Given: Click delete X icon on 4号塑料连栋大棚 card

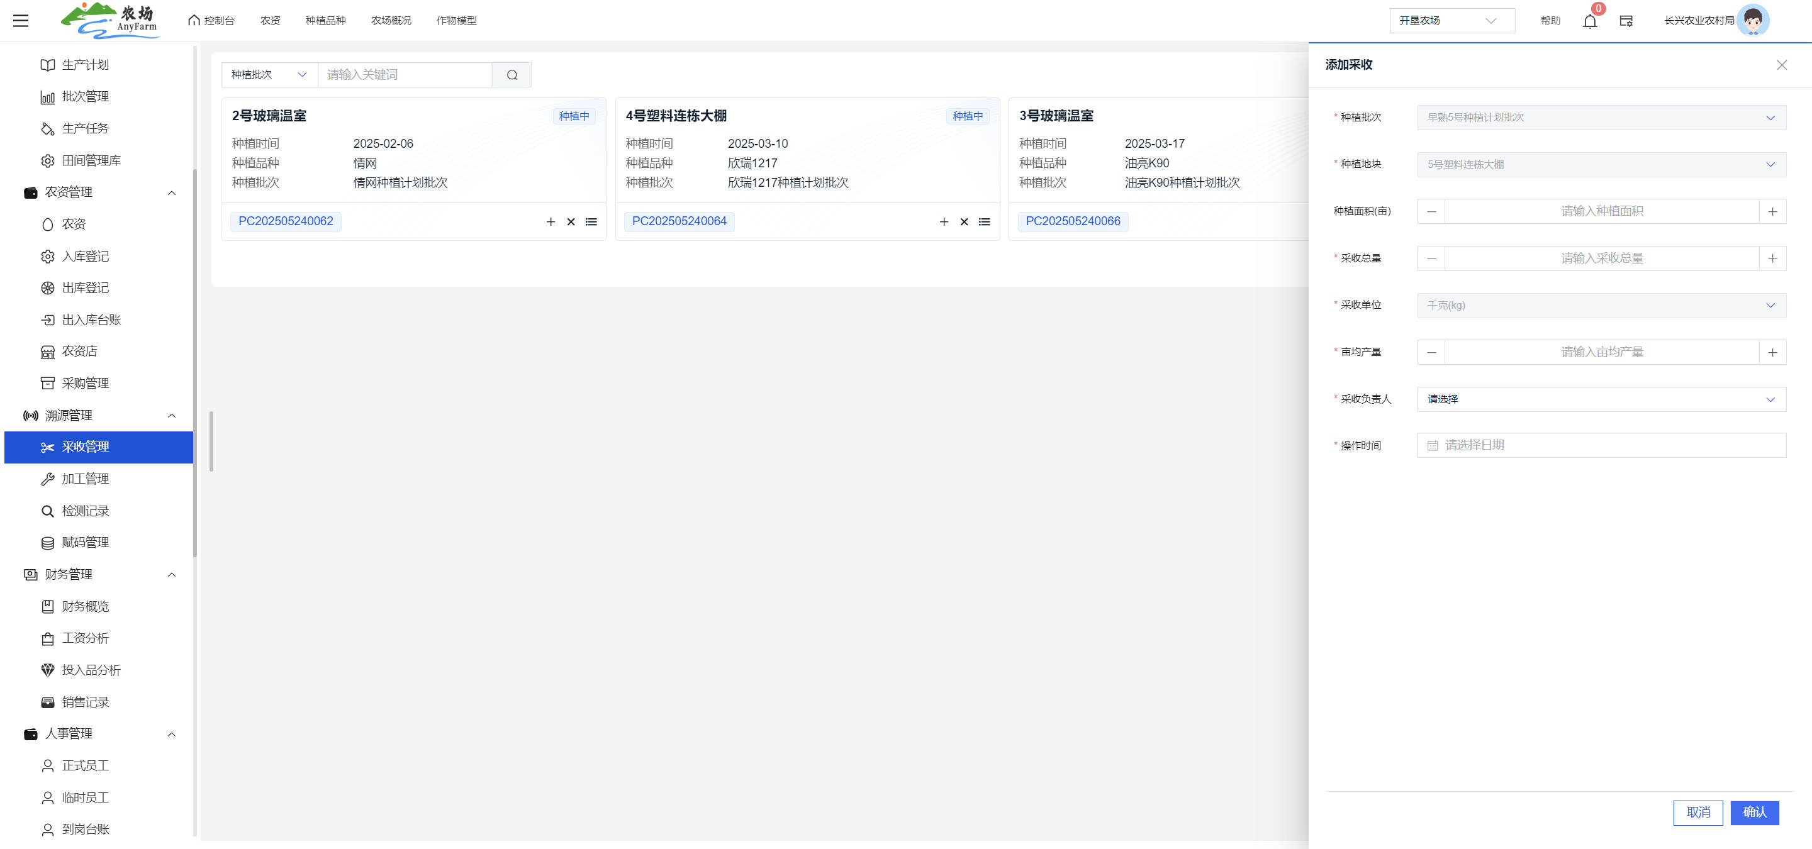Looking at the screenshot, I should [x=964, y=222].
